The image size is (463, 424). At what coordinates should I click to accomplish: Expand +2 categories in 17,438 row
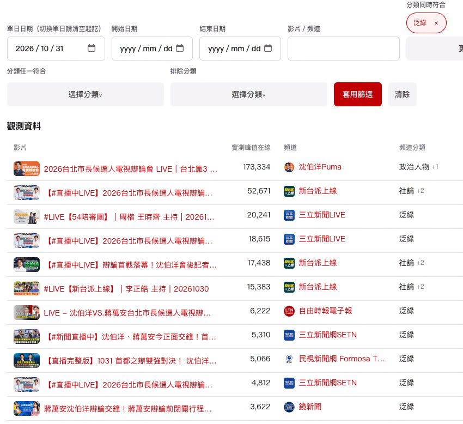point(420,263)
